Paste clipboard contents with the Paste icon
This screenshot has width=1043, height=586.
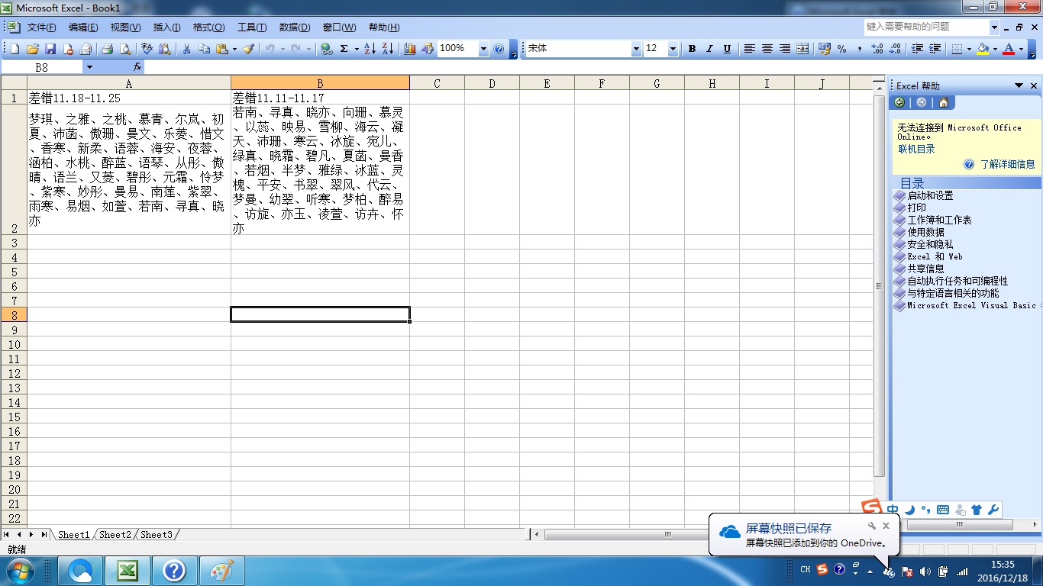pyautogui.click(x=222, y=49)
